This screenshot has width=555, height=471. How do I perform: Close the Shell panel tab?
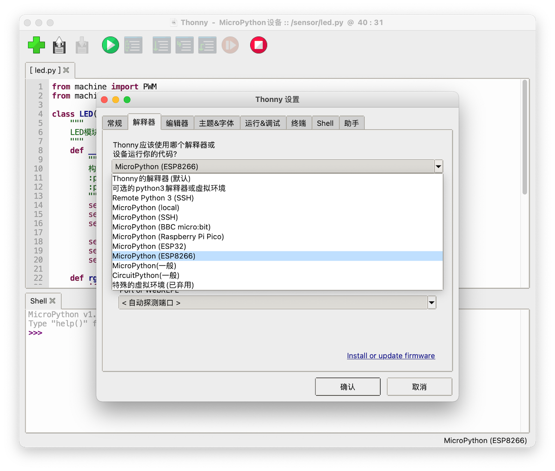(x=53, y=301)
